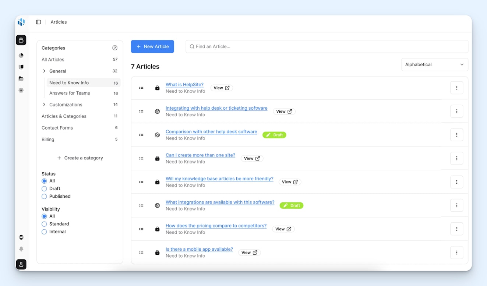This screenshot has width=487, height=286.
Task: Open the Alphabetical sort dropdown
Action: point(434,64)
